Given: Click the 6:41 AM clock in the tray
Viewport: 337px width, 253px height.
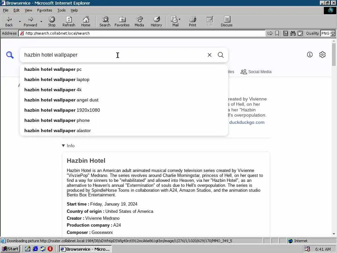Looking at the screenshot, I should point(323,249).
